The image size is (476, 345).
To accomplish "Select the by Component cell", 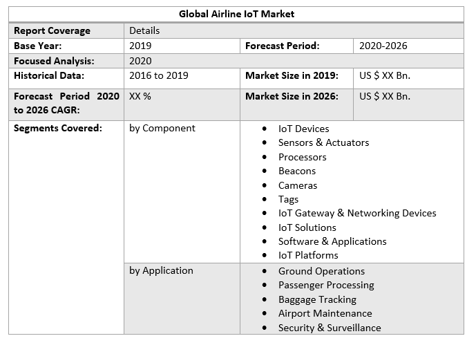I will [162, 128].
